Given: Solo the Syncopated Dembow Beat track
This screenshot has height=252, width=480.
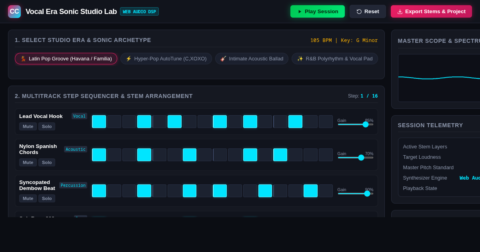Looking at the screenshot, I should (47, 198).
